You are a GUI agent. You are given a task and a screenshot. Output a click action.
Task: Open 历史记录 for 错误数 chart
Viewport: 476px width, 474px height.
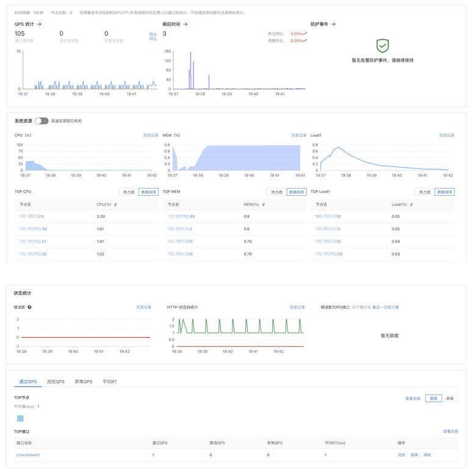pyautogui.click(x=144, y=307)
